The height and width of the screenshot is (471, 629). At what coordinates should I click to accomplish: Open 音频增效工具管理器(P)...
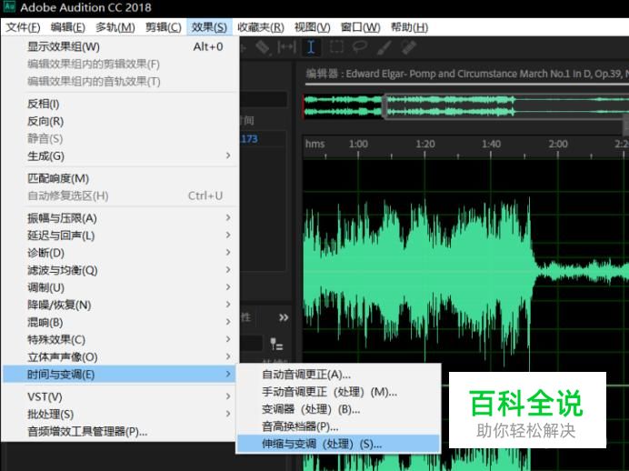pos(120,432)
